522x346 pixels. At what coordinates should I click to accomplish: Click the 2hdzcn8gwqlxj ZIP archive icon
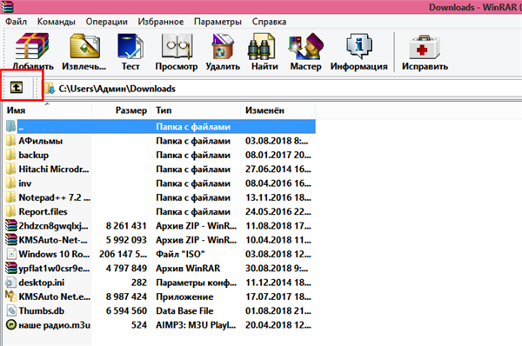coord(11,225)
